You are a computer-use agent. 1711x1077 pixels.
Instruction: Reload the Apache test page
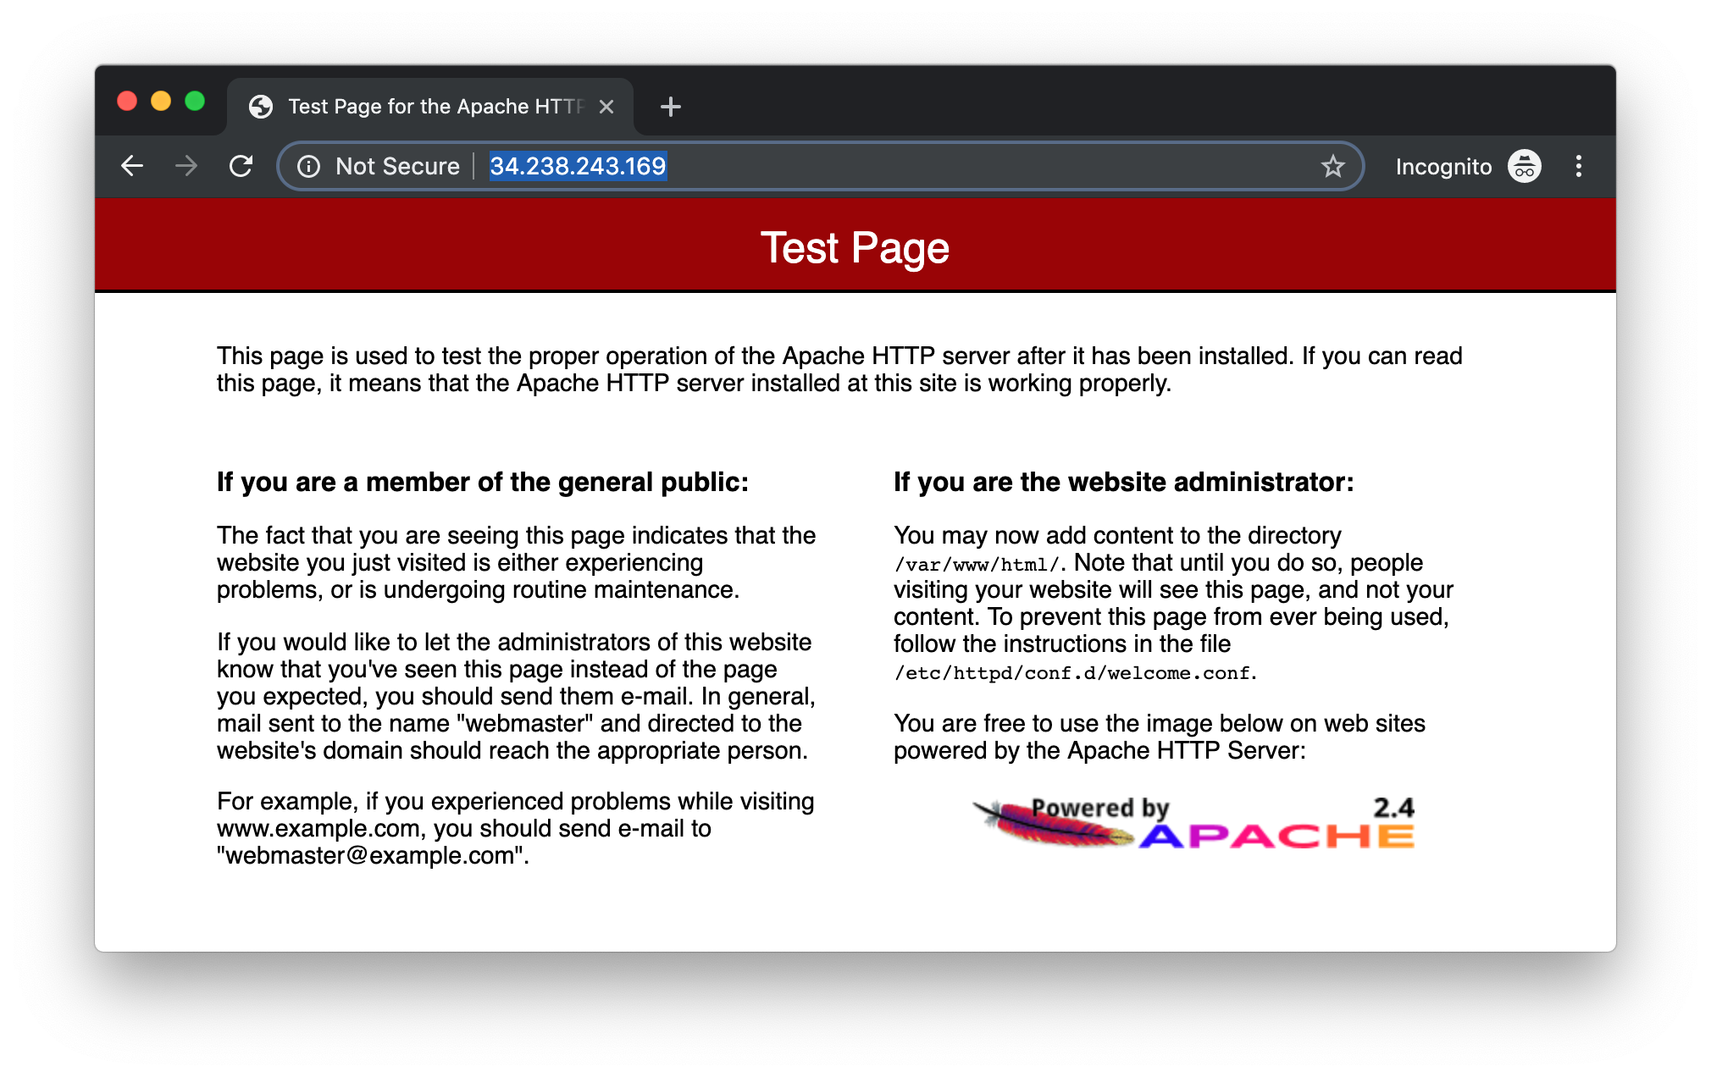pyautogui.click(x=241, y=166)
